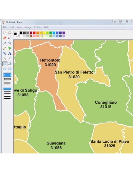Select the thinnest line width option

pyautogui.click(x=7, y=89)
